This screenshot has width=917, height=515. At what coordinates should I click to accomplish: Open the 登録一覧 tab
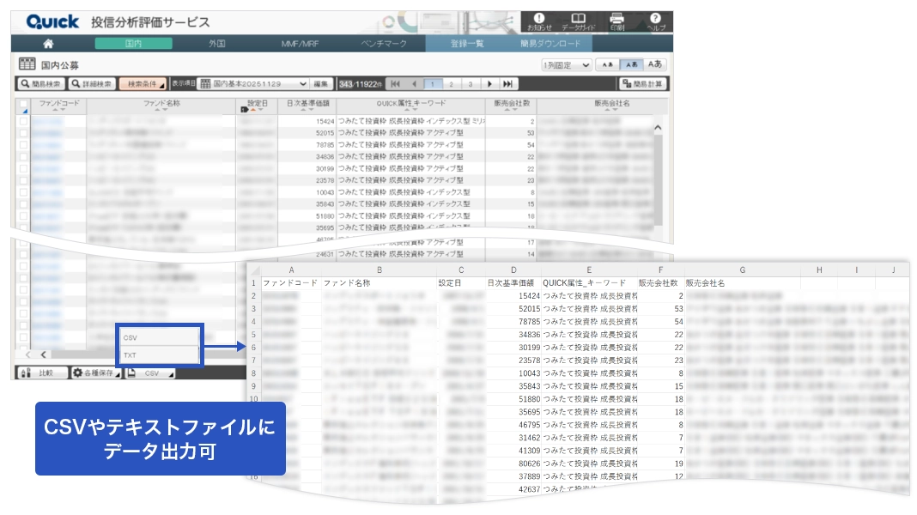467,44
